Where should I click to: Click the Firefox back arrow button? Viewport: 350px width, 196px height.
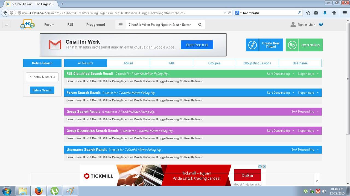pos(5,13)
